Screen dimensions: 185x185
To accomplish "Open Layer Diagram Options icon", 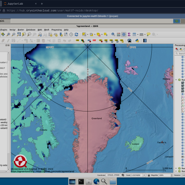I will [83, 41].
